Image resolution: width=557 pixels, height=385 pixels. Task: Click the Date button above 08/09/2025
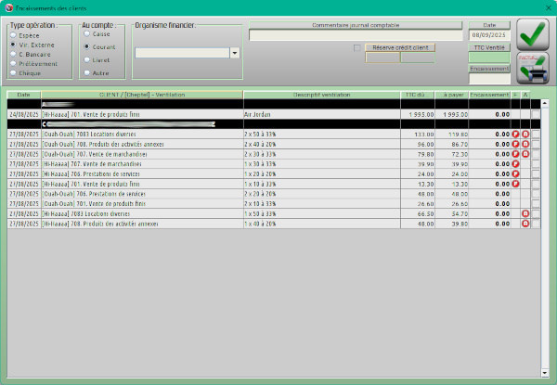[489, 25]
